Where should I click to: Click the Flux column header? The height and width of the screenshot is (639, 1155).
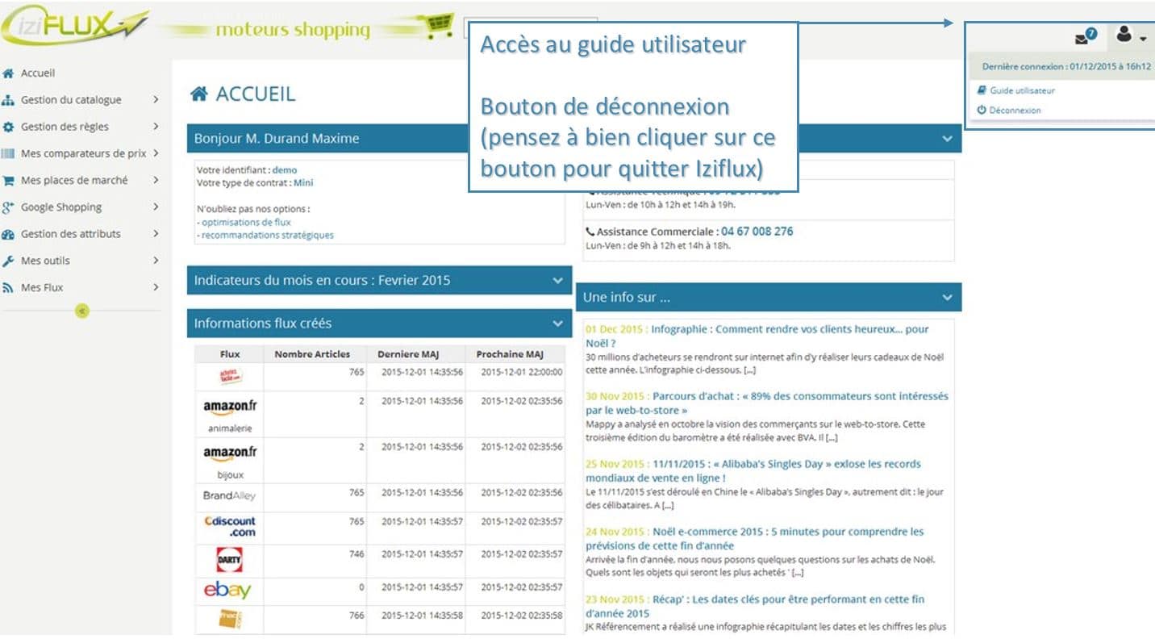(x=230, y=354)
